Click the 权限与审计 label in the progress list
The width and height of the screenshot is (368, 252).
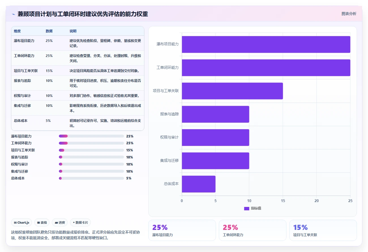[20, 164]
